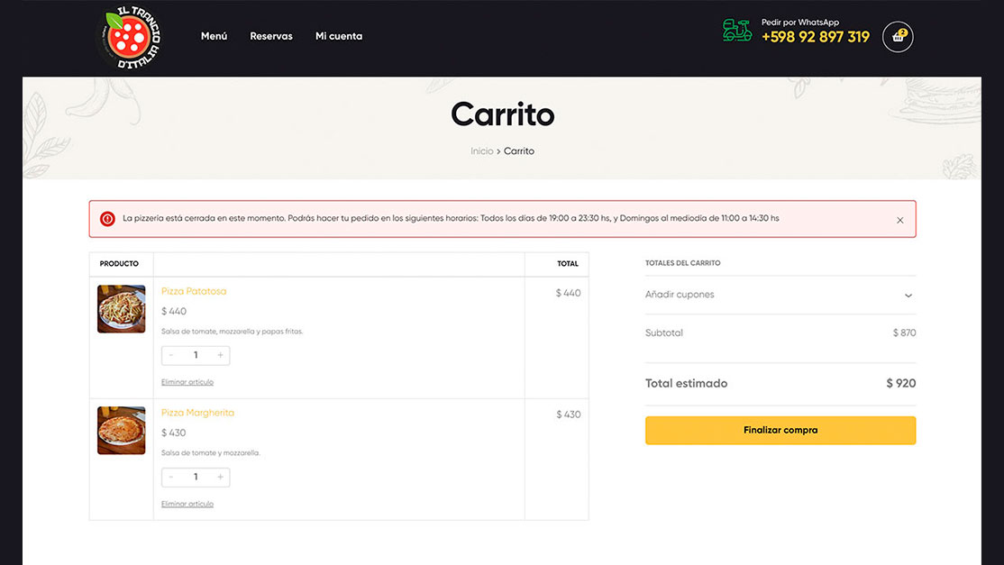The height and width of the screenshot is (565, 1004).
Task: Open Mi cuenta in navigation
Action: click(339, 36)
